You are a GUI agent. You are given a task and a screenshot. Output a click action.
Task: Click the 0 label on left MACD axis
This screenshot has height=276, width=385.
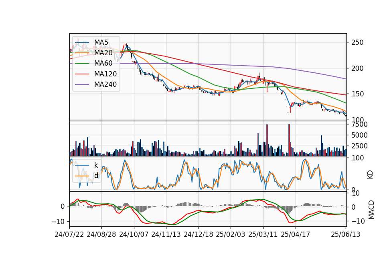click(63, 207)
